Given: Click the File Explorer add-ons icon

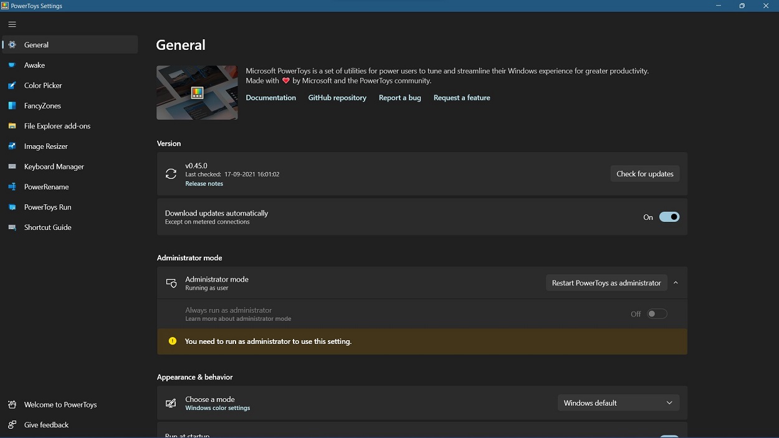Looking at the screenshot, I should (12, 126).
